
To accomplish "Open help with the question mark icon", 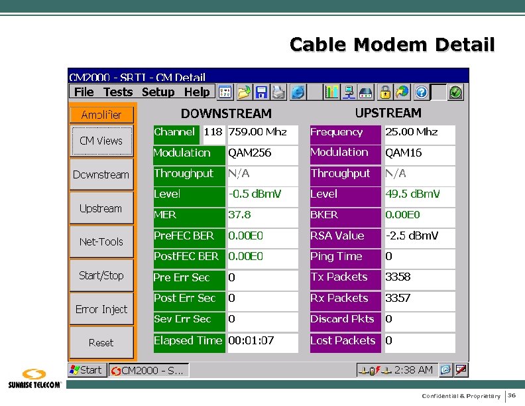I will pyautogui.click(x=421, y=92).
